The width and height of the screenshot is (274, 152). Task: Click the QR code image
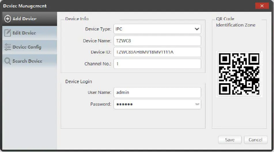click(x=239, y=74)
